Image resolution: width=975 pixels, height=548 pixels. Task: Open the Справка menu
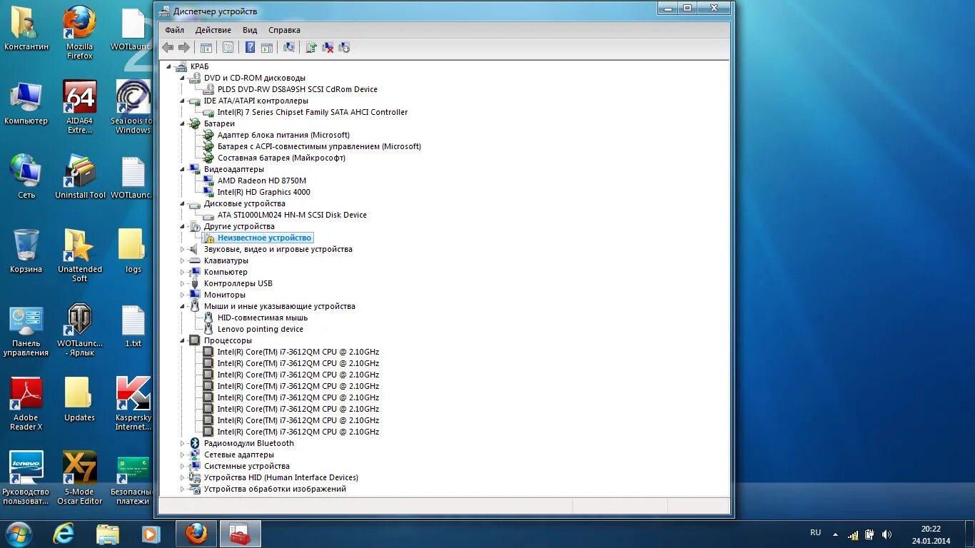(284, 30)
